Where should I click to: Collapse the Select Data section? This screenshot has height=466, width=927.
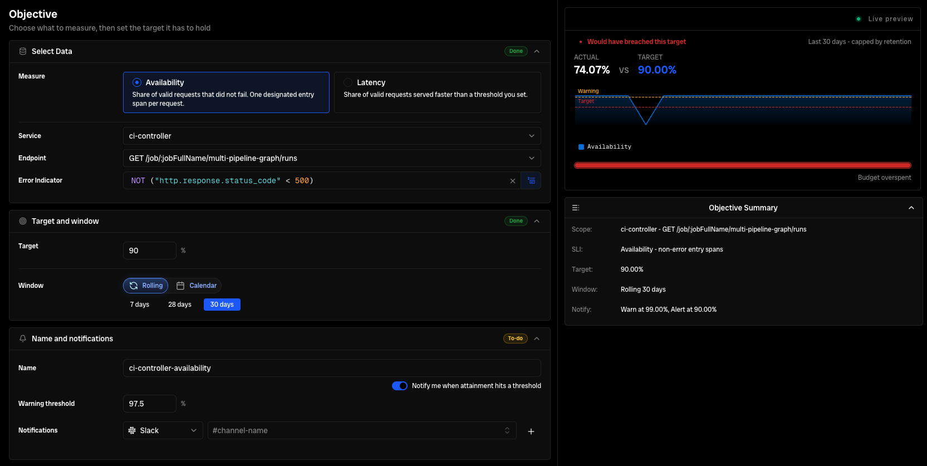click(x=537, y=51)
